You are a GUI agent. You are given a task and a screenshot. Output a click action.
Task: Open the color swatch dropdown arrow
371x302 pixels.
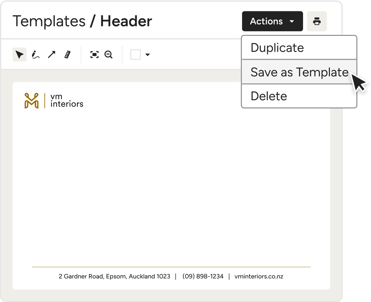click(148, 55)
